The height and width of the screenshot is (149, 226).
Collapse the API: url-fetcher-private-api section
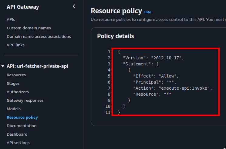pyautogui.click(x=3, y=66)
